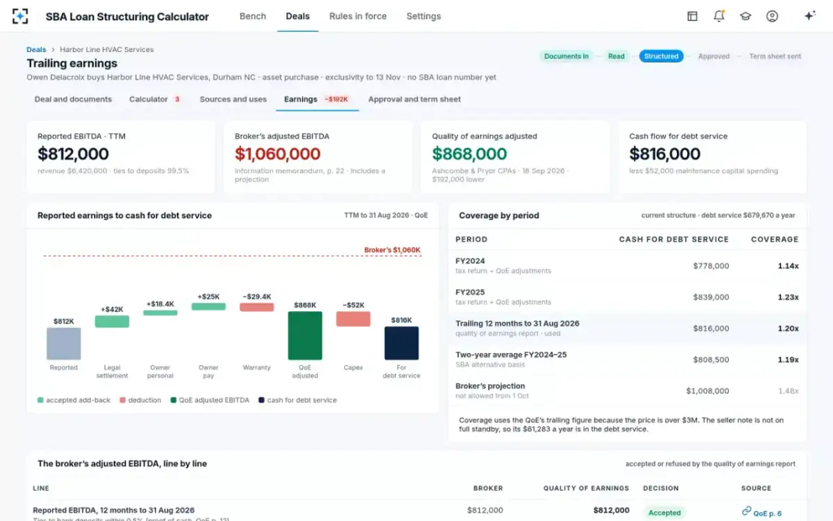Image resolution: width=833 pixels, height=521 pixels.
Task: Select the Trailing 12 months row
Action: click(628, 329)
